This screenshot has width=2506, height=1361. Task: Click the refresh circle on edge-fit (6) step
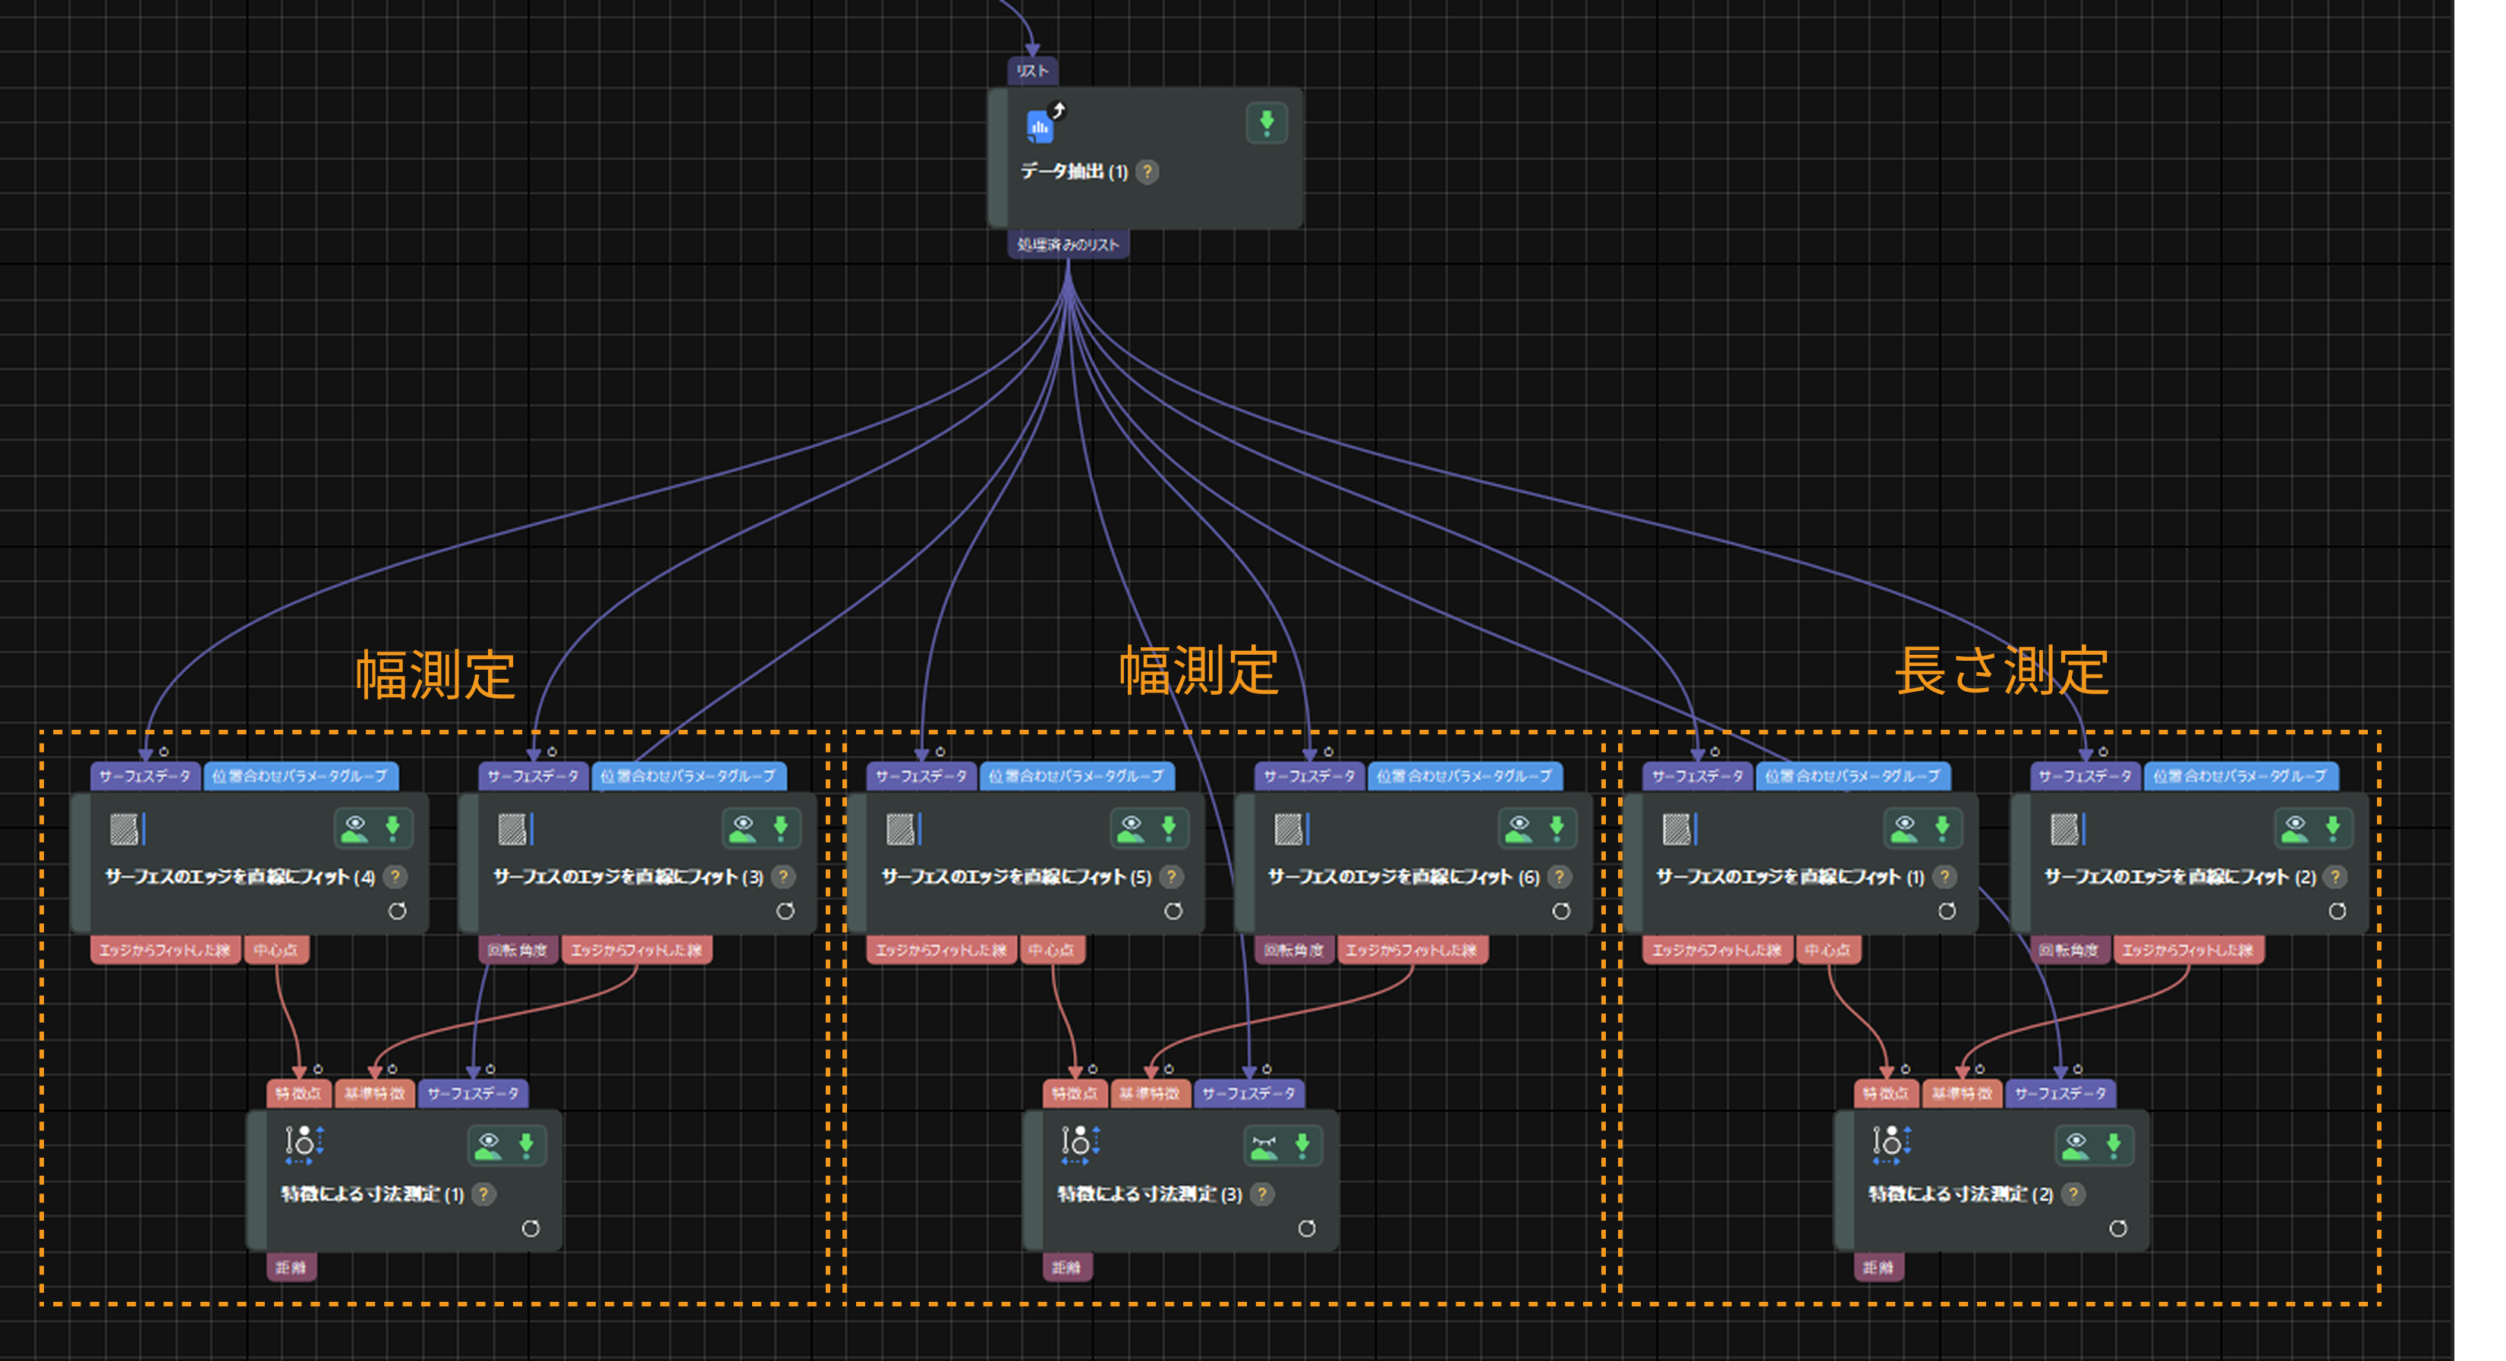tap(1560, 911)
